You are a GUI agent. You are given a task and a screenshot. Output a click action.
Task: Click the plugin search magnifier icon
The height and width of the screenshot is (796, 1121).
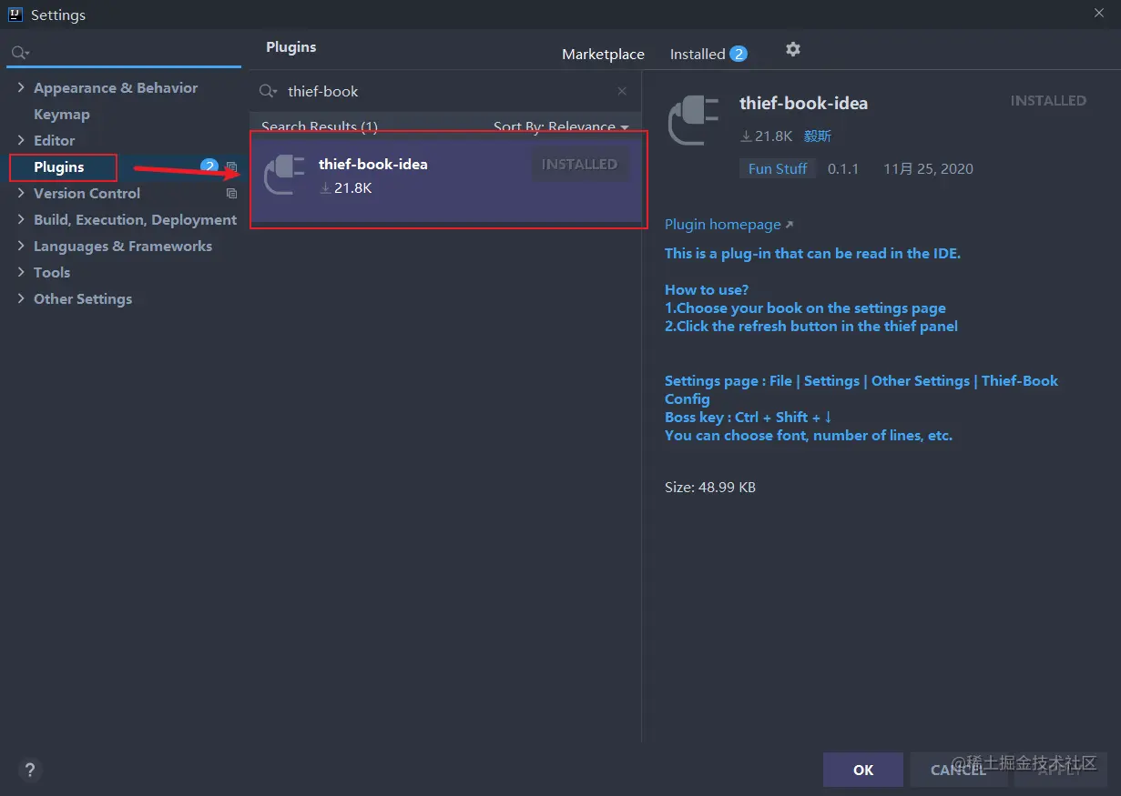[268, 91]
